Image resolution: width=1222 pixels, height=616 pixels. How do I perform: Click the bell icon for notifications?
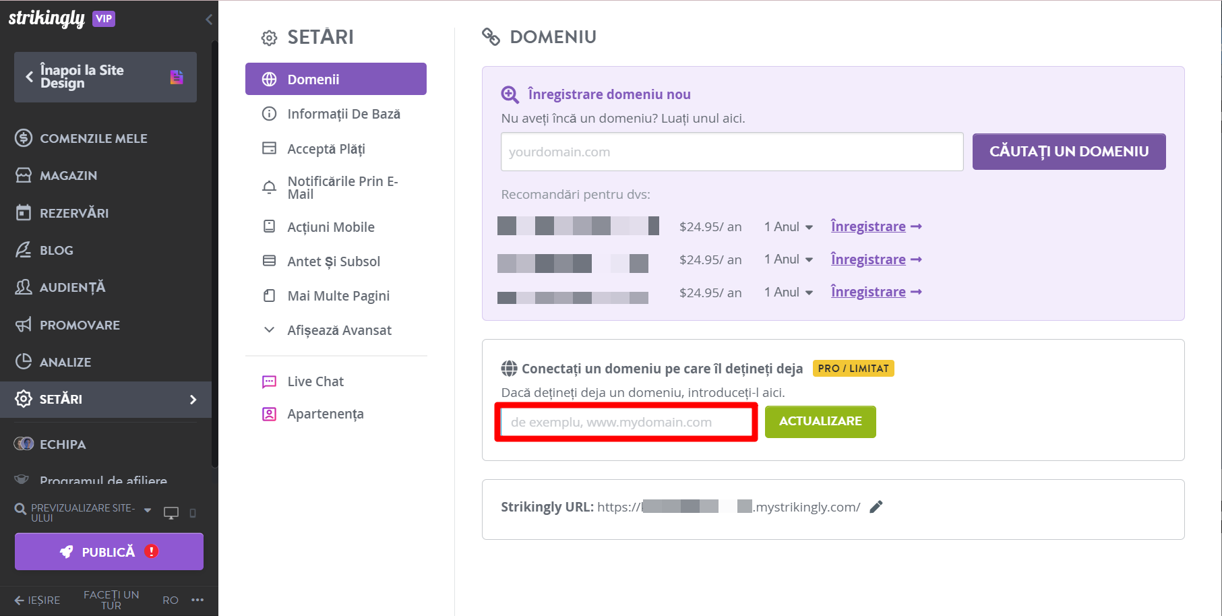(269, 187)
